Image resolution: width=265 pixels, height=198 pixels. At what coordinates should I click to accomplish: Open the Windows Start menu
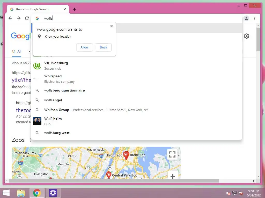pyautogui.click(x=6, y=193)
